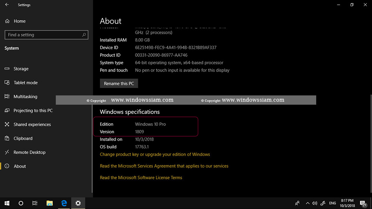Click the About info icon
The width and height of the screenshot is (372, 209).
(x=7, y=166)
